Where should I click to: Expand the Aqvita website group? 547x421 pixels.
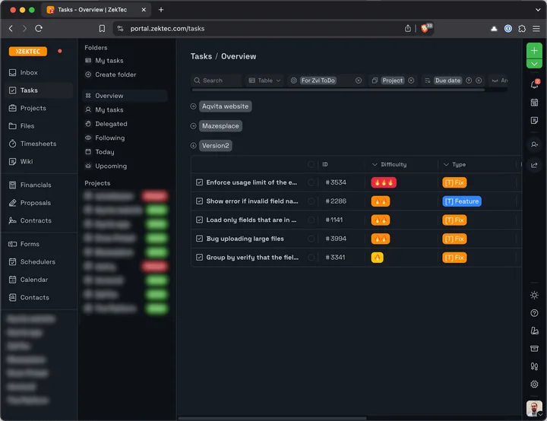(193, 106)
